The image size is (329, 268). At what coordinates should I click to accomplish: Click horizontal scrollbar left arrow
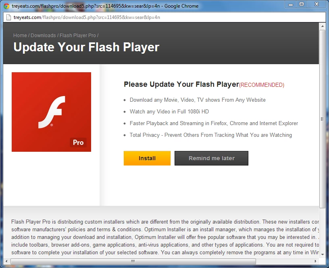coord(6,261)
